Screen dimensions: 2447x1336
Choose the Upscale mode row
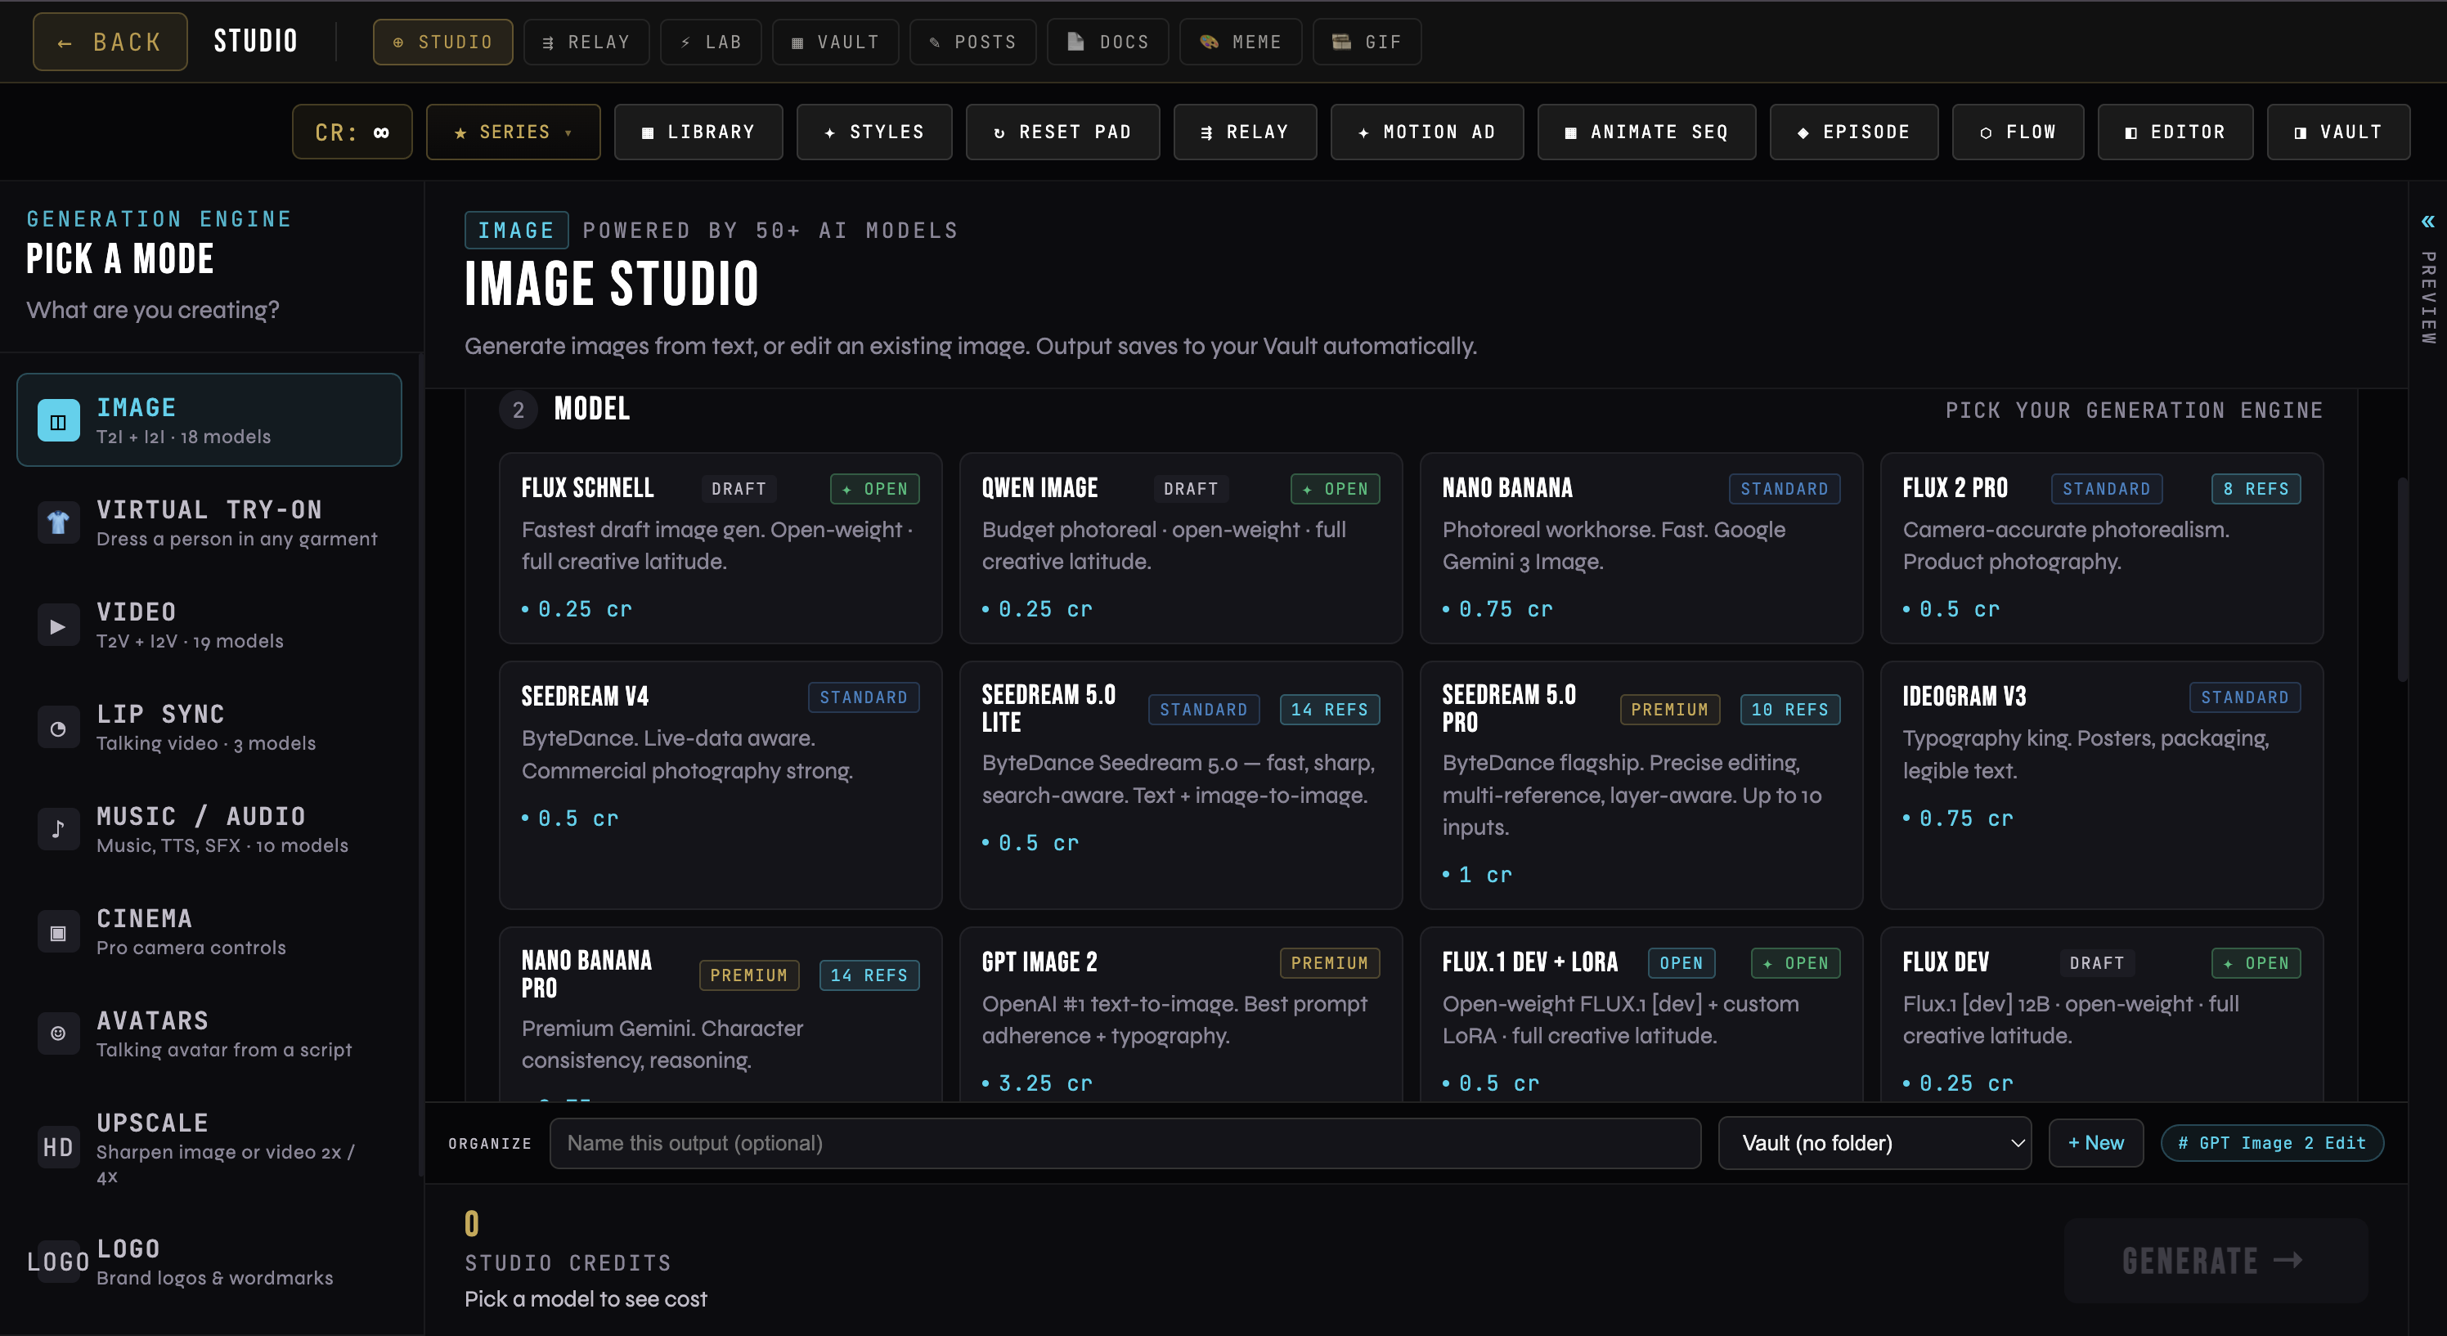[209, 1148]
